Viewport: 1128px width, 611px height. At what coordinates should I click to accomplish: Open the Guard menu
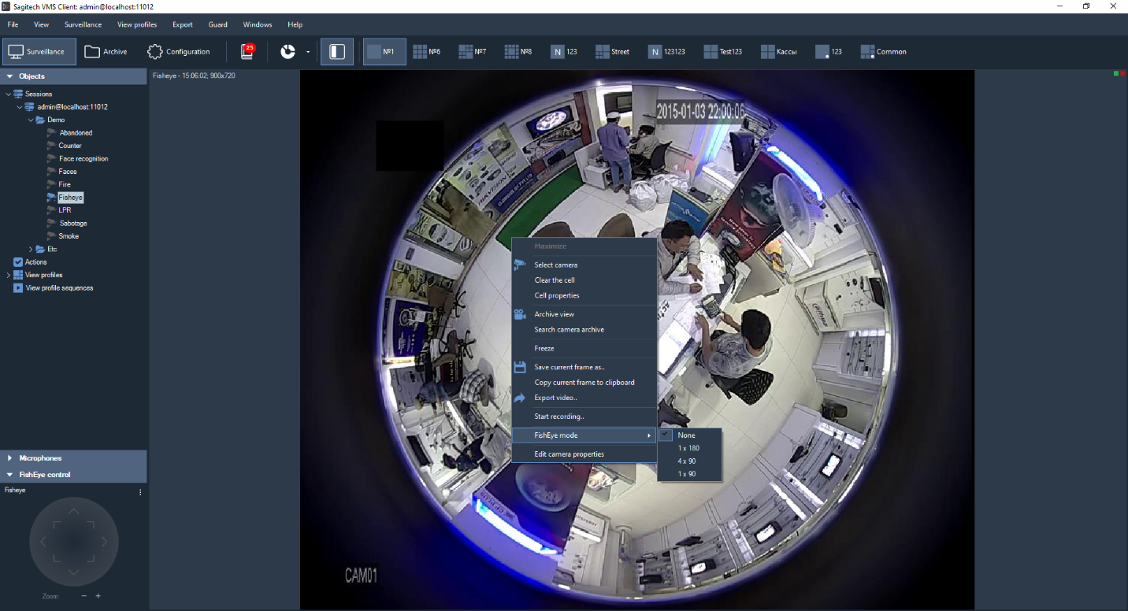[217, 24]
